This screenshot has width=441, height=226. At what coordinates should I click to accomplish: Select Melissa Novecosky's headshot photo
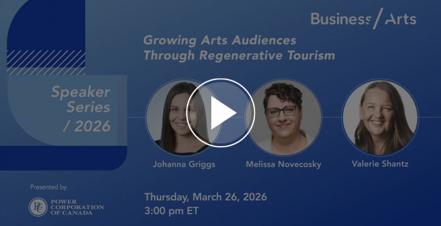coord(285,117)
